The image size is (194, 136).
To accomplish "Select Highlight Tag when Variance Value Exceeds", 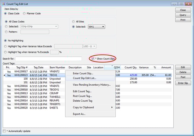I will [x=5, y=46].
